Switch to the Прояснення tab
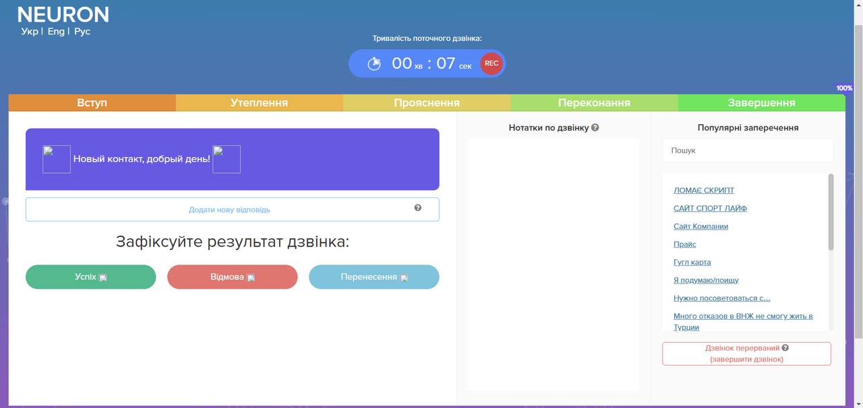This screenshot has height=408, width=863. coord(427,103)
